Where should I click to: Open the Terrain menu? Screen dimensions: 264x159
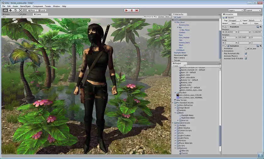(x=48, y=6)
